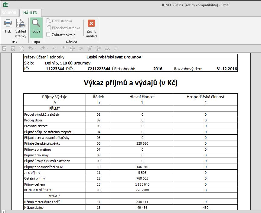This screenshot has width=261, height=213.
Task: Click the print preview icon in quick toolbar
Action: point(22,49)
